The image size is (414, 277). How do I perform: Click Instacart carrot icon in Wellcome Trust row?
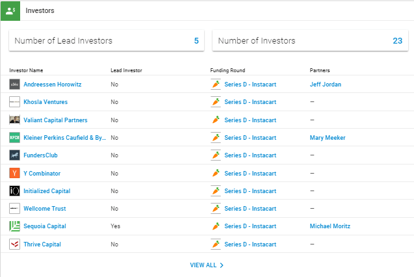click(x=216, y=208)
